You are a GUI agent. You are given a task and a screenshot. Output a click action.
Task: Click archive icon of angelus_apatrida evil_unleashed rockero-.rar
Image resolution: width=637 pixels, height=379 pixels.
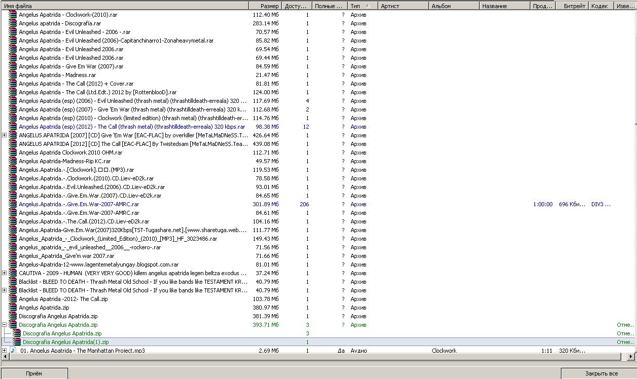13,247
